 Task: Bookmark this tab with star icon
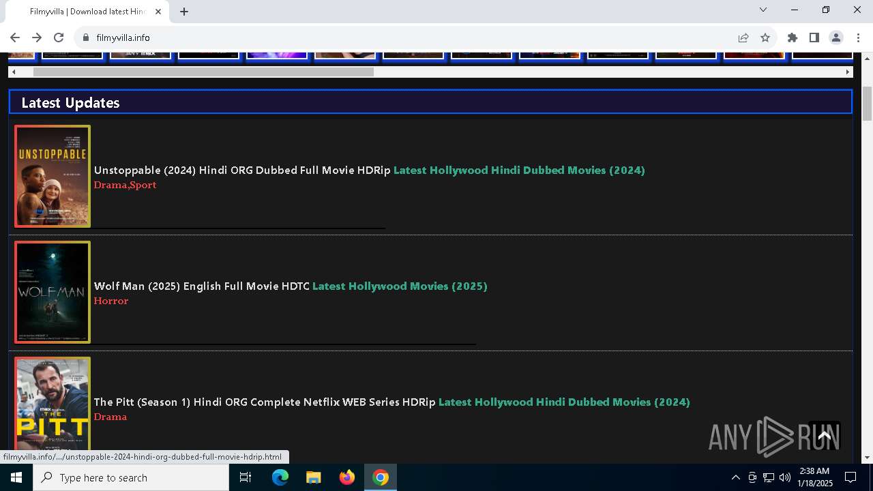pos(765,38)
